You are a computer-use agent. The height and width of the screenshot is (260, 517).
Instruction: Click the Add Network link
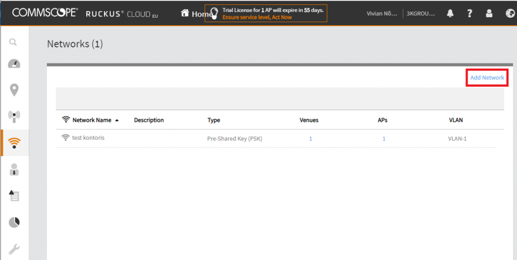click(x=487, y=78)
